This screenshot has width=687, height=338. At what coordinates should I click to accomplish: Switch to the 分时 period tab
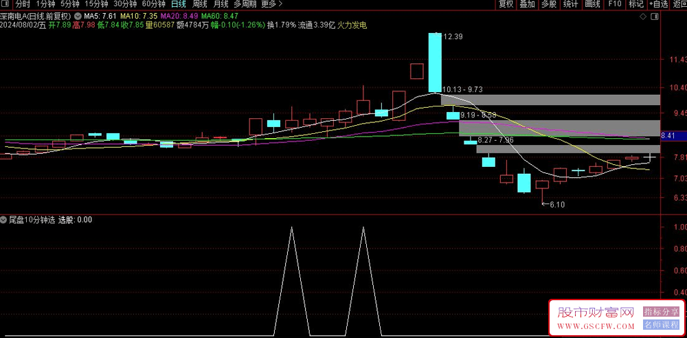[23, 4]
